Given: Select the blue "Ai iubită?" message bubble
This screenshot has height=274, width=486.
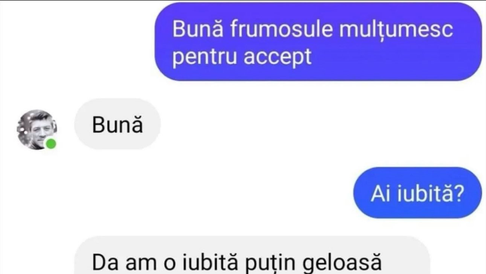Looking at the screenshot, I should click(x=417, y=193).
